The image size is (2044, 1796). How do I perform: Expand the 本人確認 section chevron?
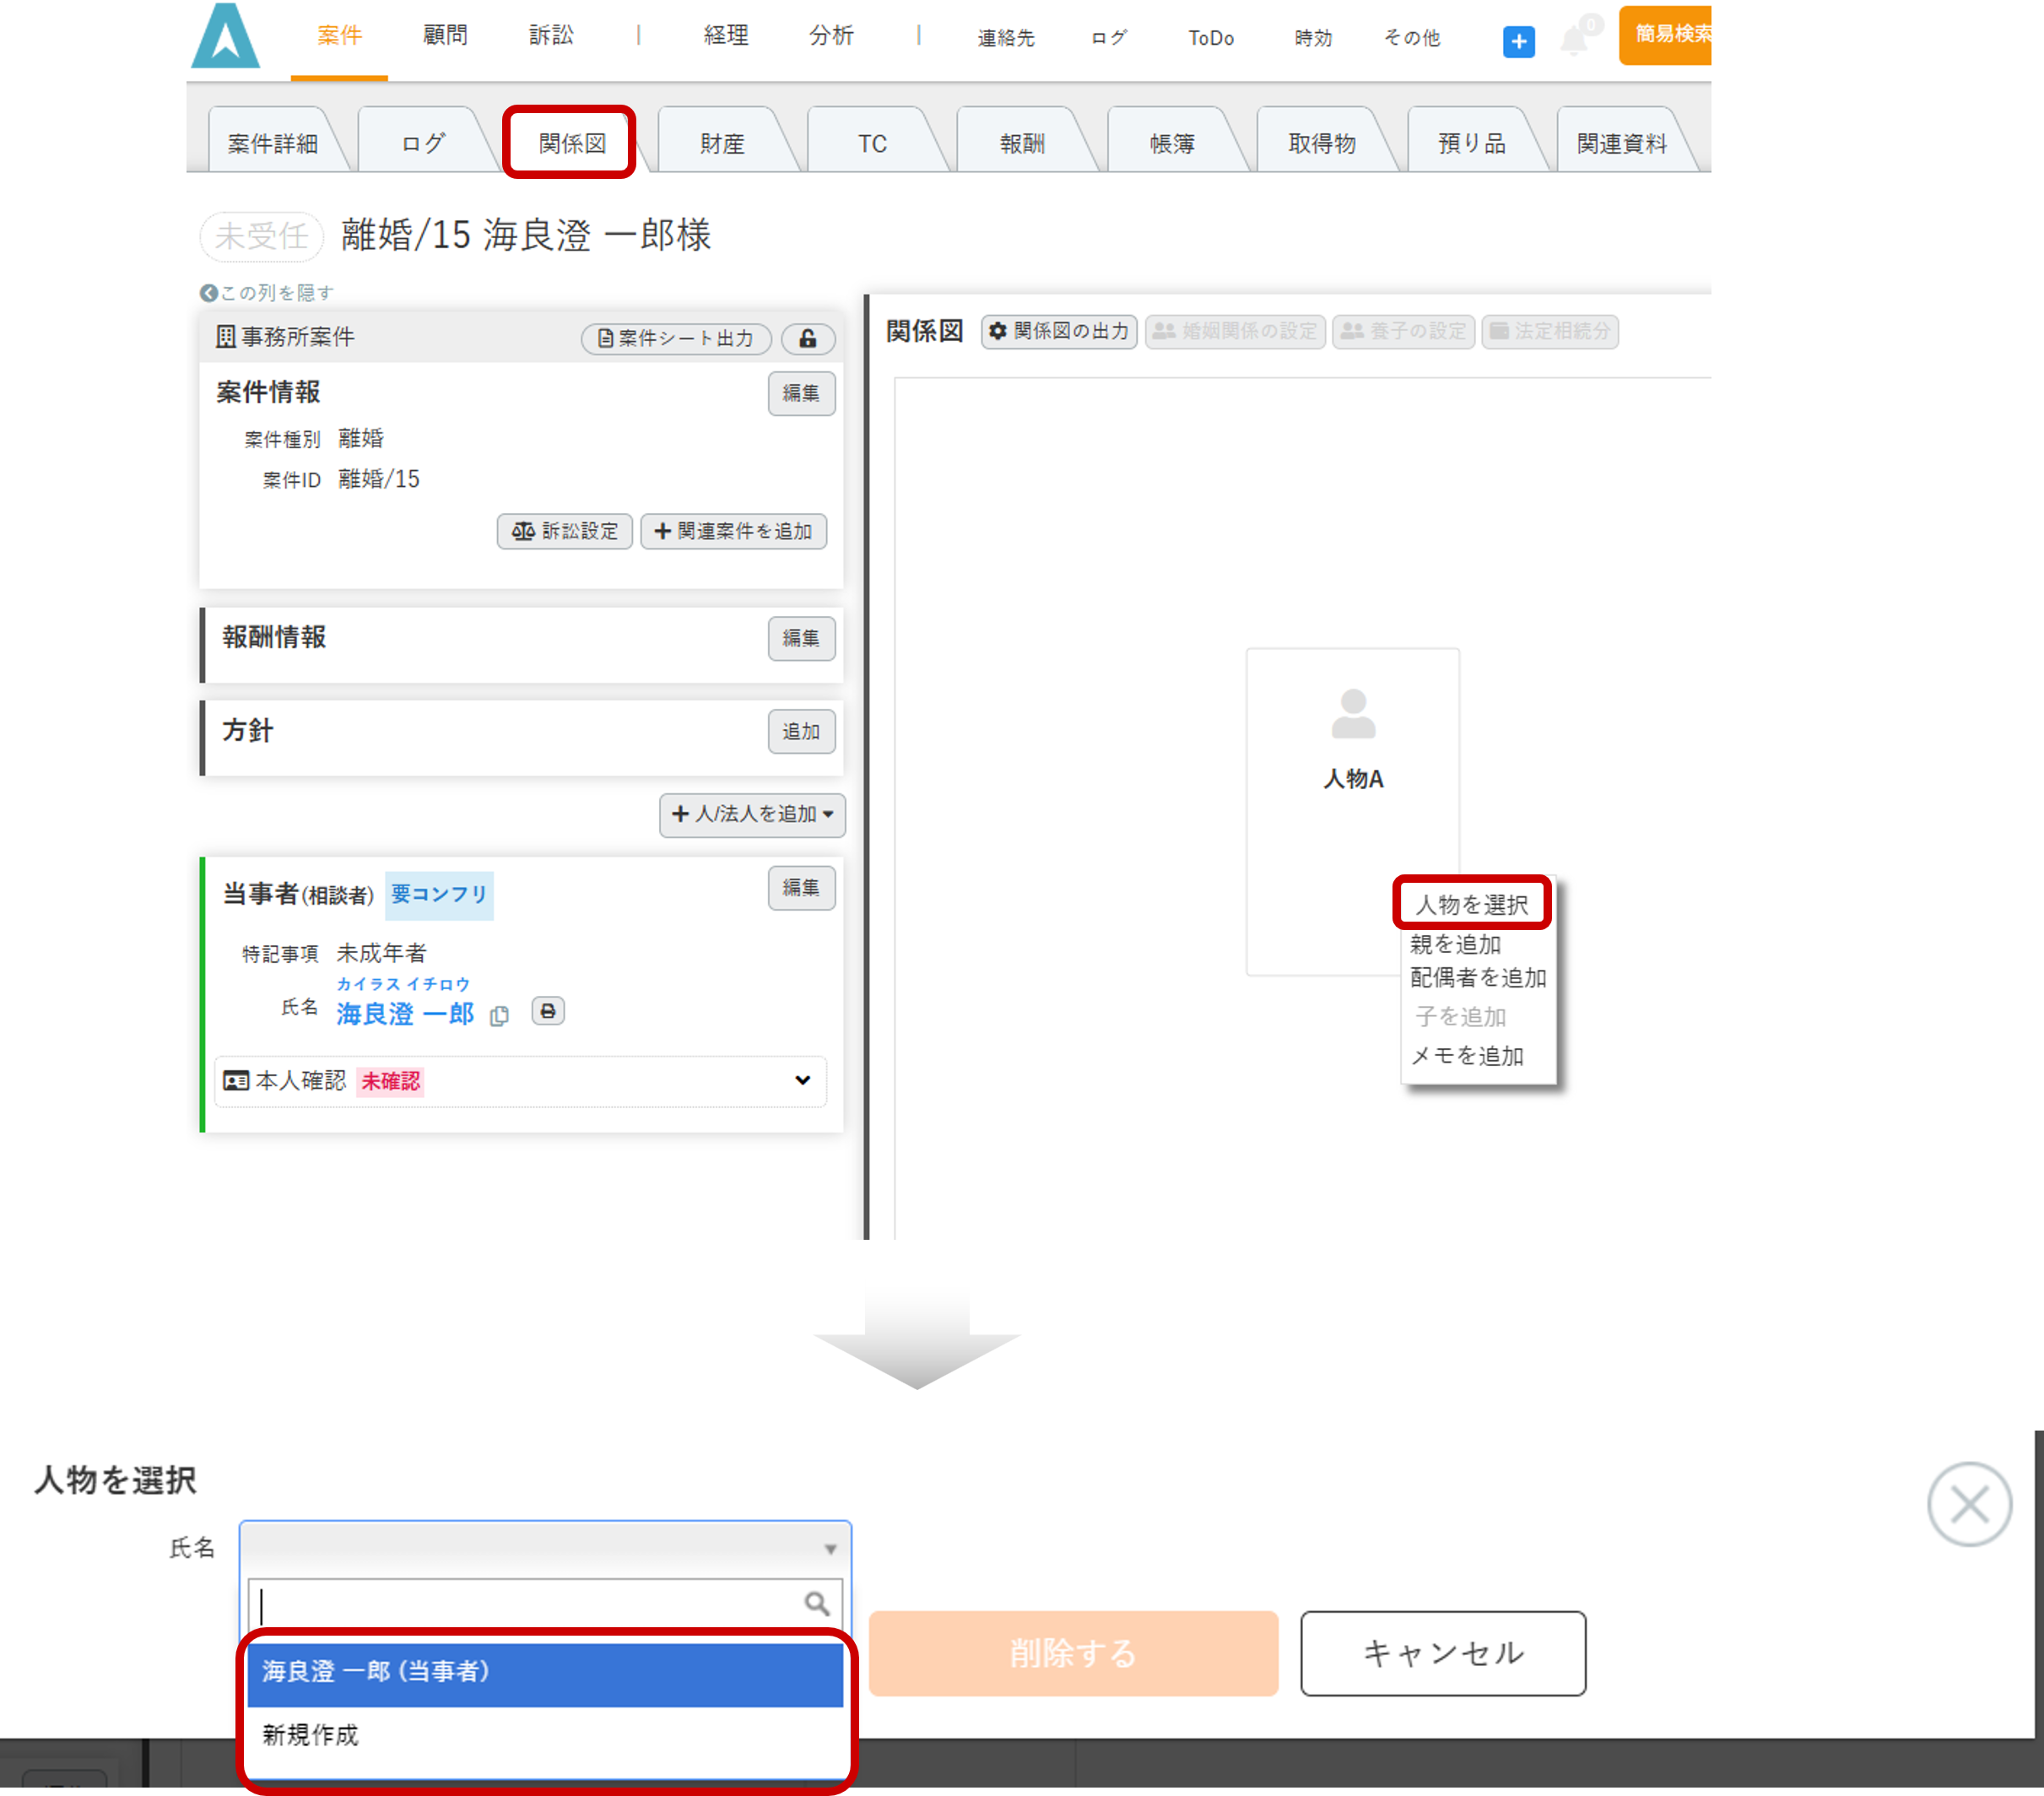802,1080
